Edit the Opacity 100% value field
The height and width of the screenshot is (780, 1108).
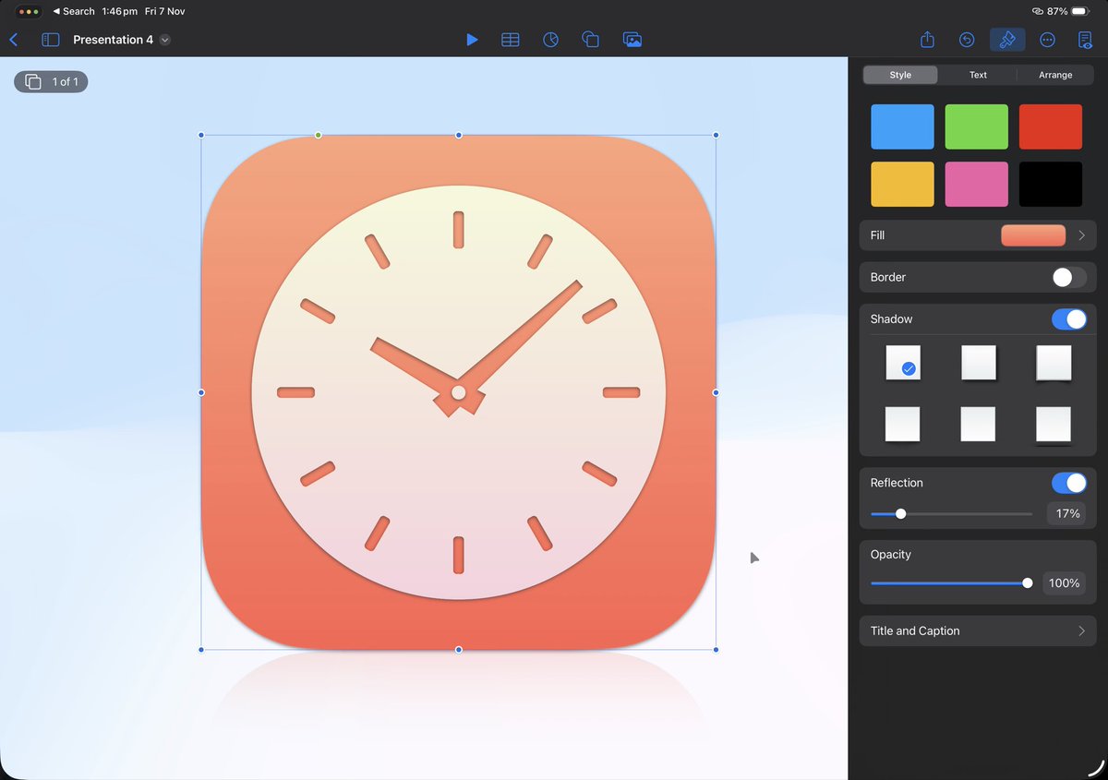(x=1065, y=583)
